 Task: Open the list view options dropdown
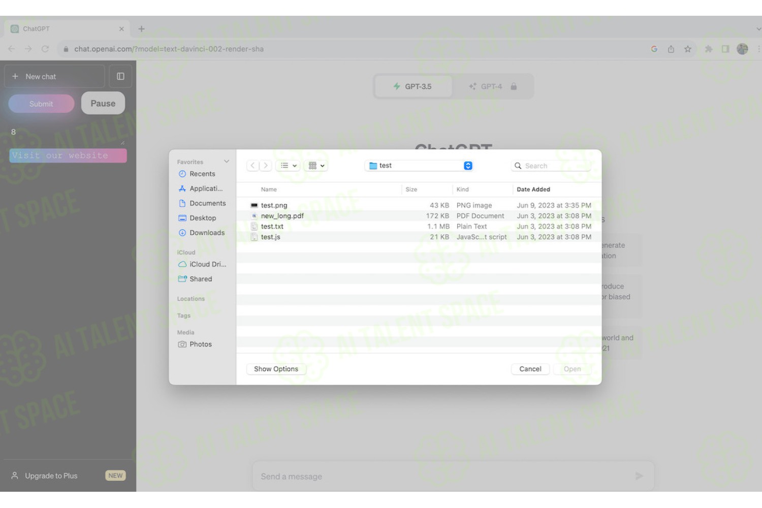(x=288, y=166)
